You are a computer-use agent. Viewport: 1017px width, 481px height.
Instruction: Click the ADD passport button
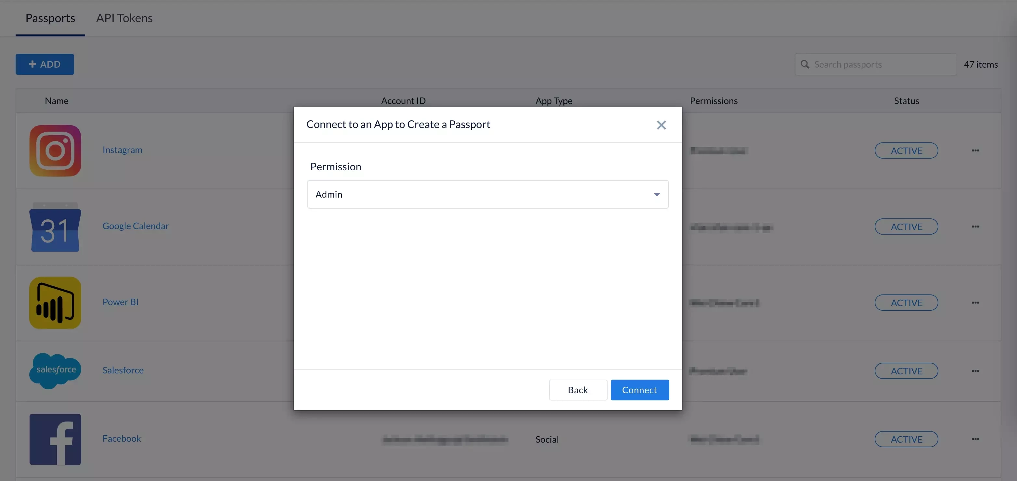(45, 64)
